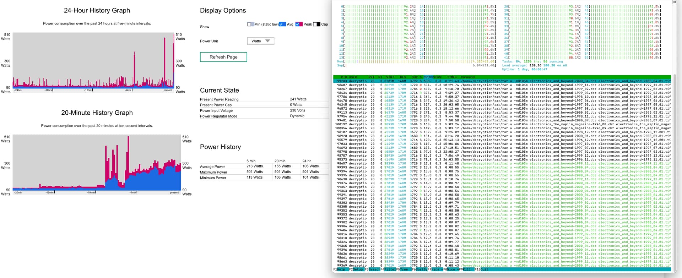Sort by the USER column header
The image size is (682, 278).
(353, 77)
